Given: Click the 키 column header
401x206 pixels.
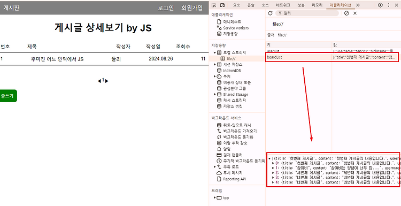Looking at the screenshot, I should point(299,44).
